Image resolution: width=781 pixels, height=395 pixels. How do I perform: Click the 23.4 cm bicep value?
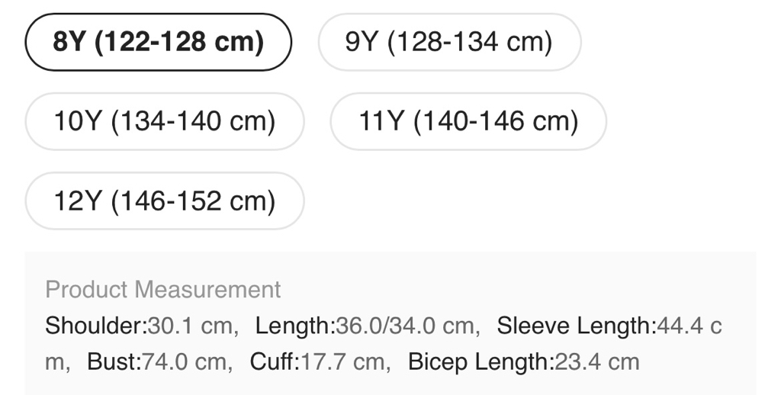pyautogui.click(x=596, y=361)
